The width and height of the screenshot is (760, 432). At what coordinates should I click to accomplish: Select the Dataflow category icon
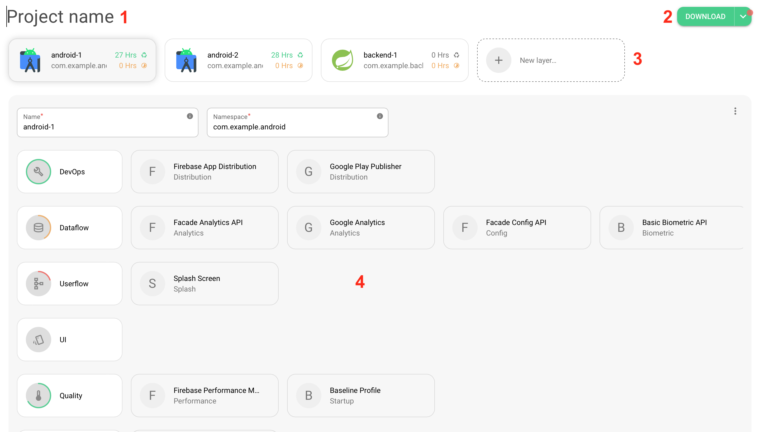[x=38, y=227]
